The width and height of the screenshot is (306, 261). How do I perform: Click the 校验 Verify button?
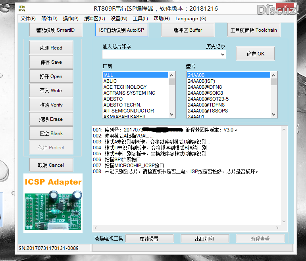51,105
